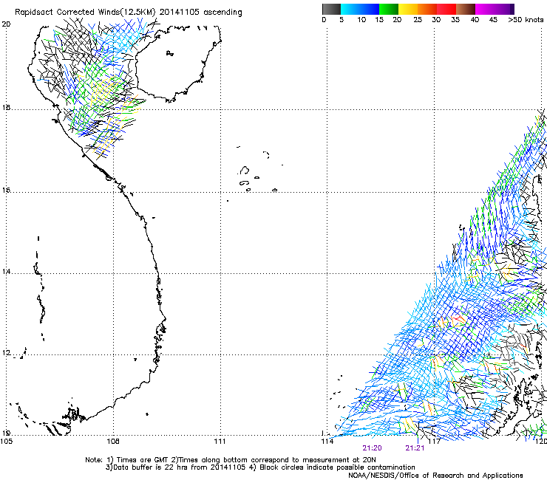Click the longitude label '105'
Screen dimensions: 547x480
(x=6, y=442)
